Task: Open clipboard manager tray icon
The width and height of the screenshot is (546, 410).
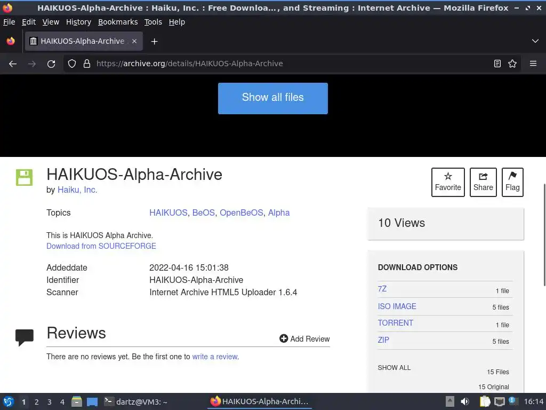Action: coord(485,401)
